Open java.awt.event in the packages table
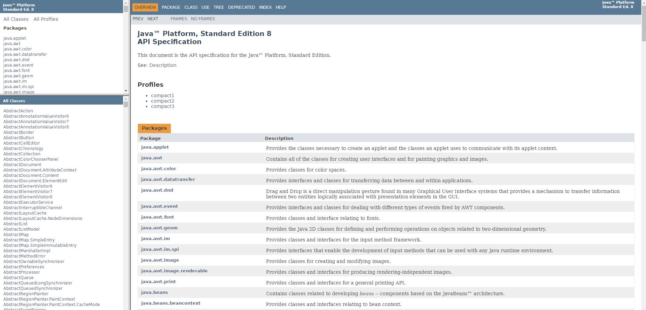This screenshot has width=646, height=310. (159, 206)
